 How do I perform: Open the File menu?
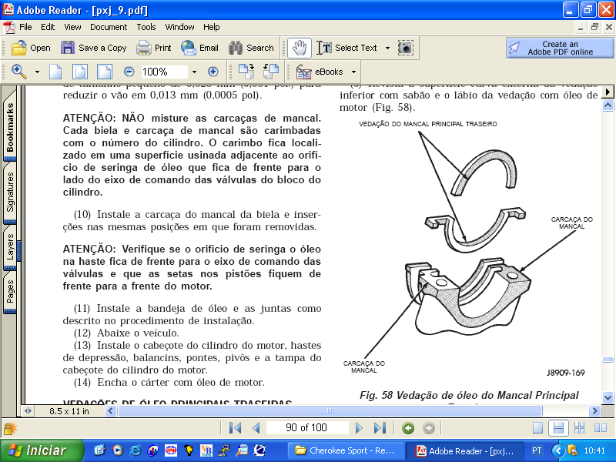25,27
